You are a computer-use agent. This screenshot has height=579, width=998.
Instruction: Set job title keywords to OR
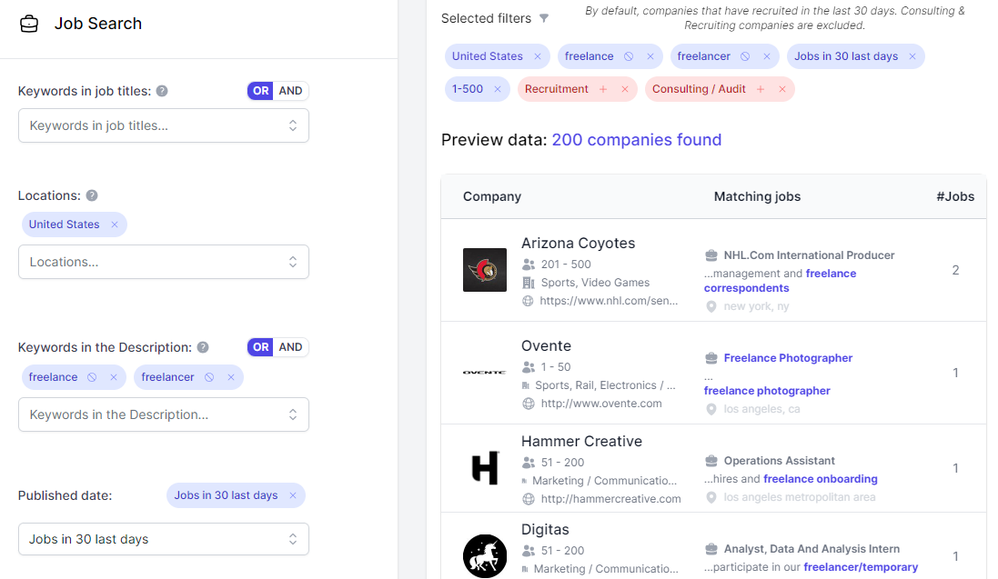(260, 91)
